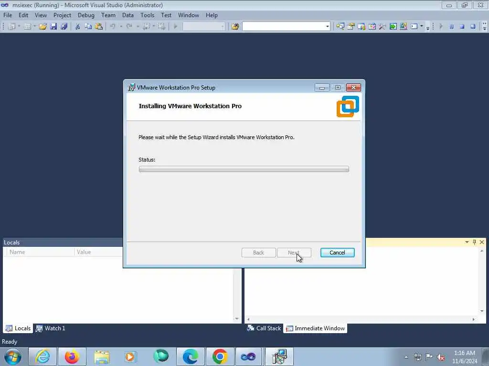Open Solution Explorer from toolbar icon
The width and height of the screenshot is (489, 366).
(x=340, y=27)
